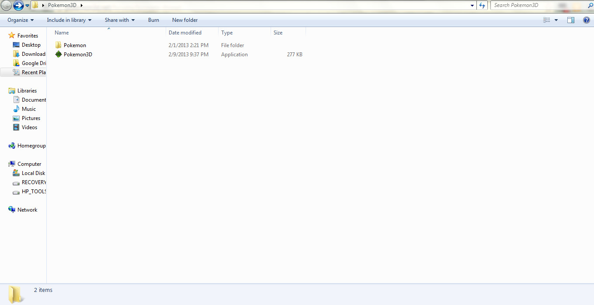This screenshot has width=594, height=305.
Task: Open address bar history dropdown
Action: click(472, 5)
